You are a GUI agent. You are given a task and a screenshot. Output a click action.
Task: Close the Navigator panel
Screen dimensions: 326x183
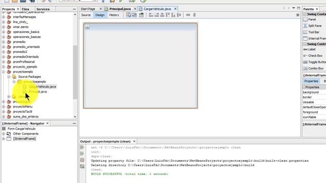click(x=47, y=123)
